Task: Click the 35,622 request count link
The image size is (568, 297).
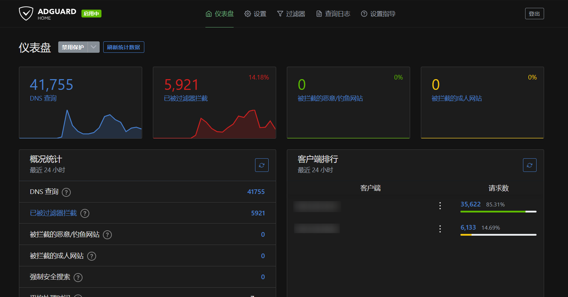Action: pos(470,204)
